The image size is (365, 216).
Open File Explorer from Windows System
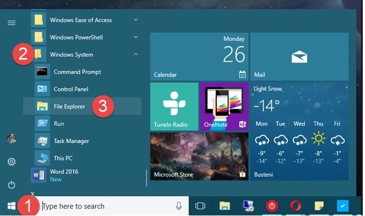(x=82, y=106)
